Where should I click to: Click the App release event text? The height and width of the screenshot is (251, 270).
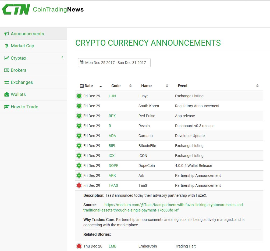185,116
